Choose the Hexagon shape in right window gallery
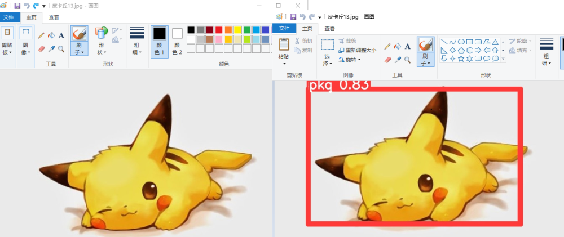This screenshot has height=237, width=564. (469, 50)
